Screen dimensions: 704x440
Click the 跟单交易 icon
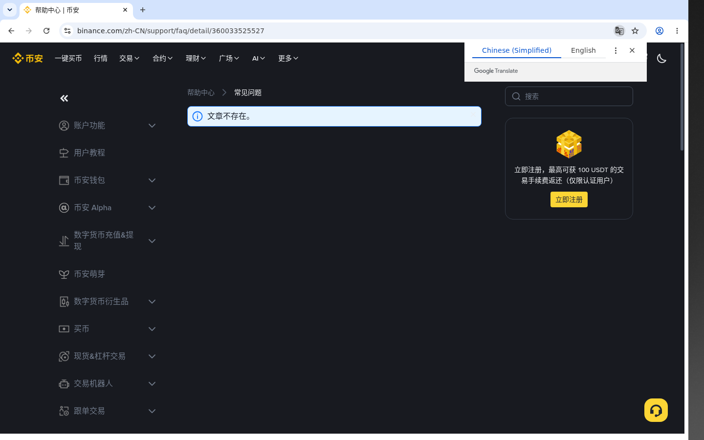64,411
